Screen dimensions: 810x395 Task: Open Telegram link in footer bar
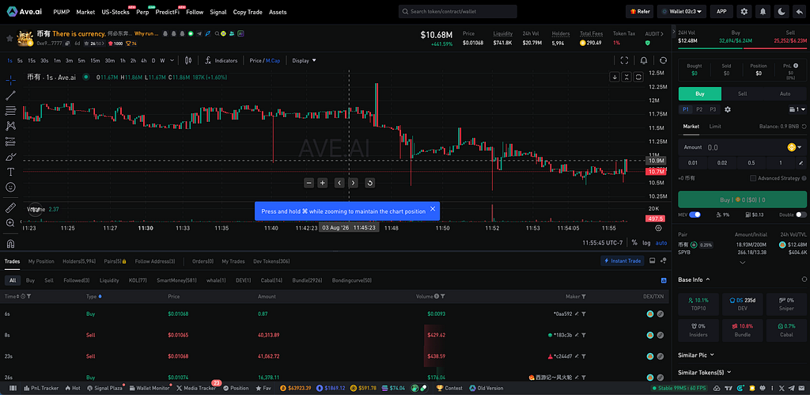point(791,388)
